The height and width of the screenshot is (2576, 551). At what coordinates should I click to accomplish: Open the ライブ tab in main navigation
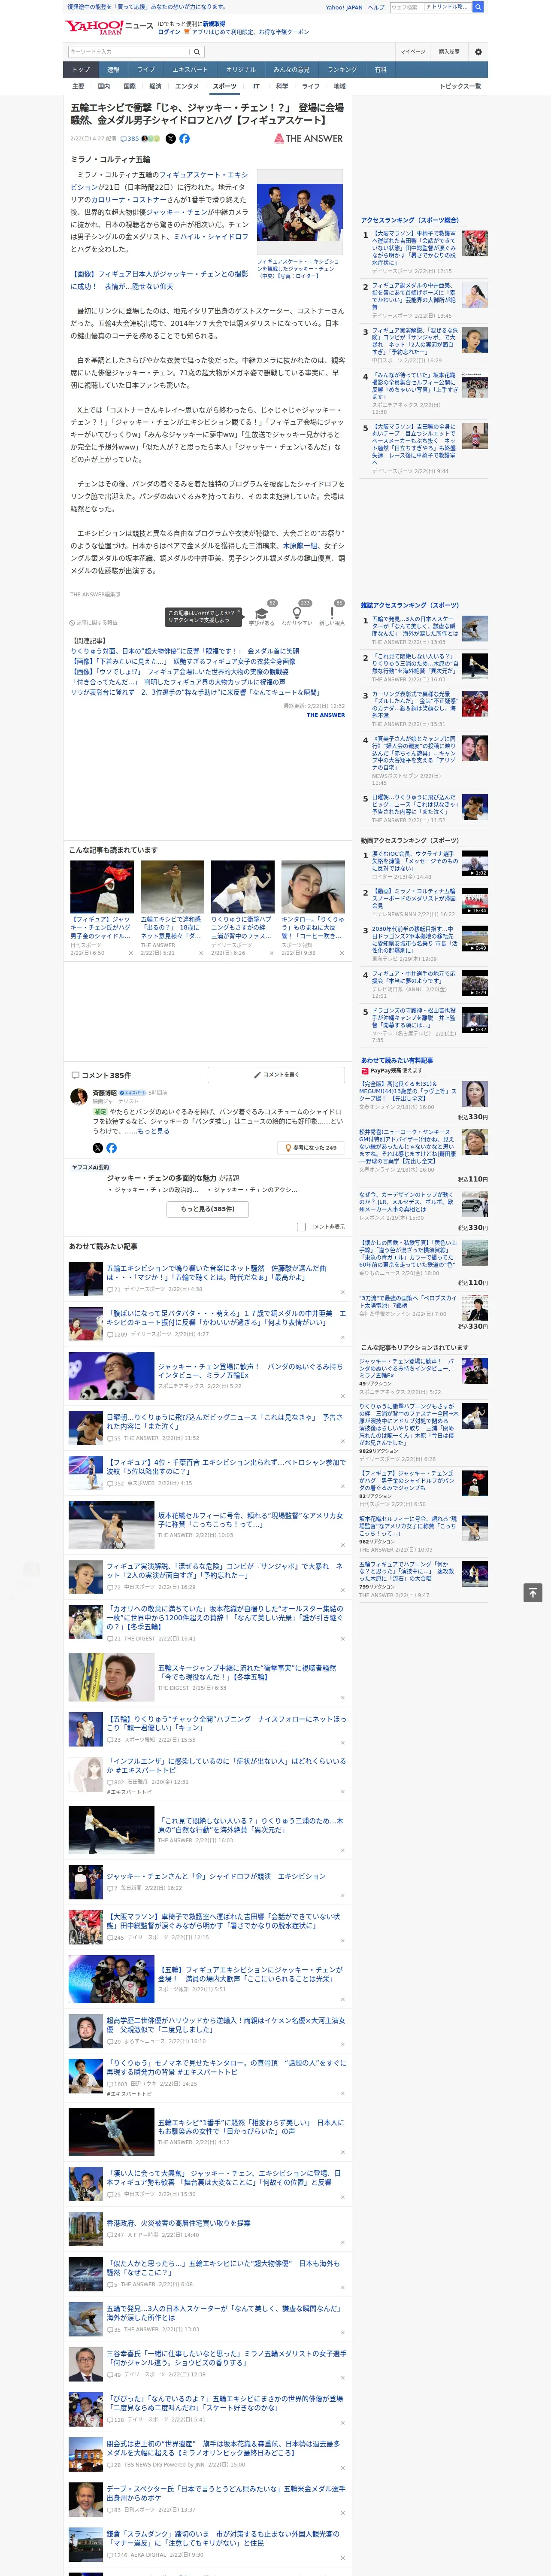click(146, 70)
